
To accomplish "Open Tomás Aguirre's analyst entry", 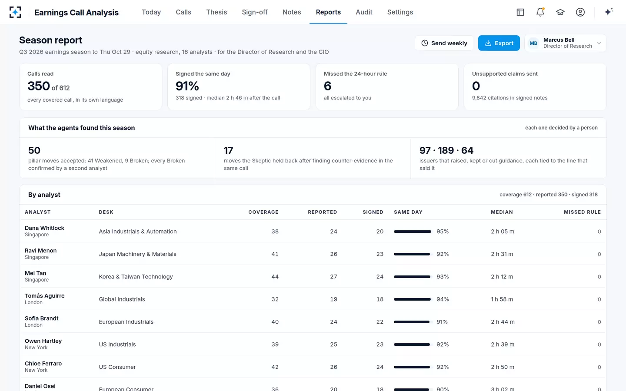I will [44, 296].
